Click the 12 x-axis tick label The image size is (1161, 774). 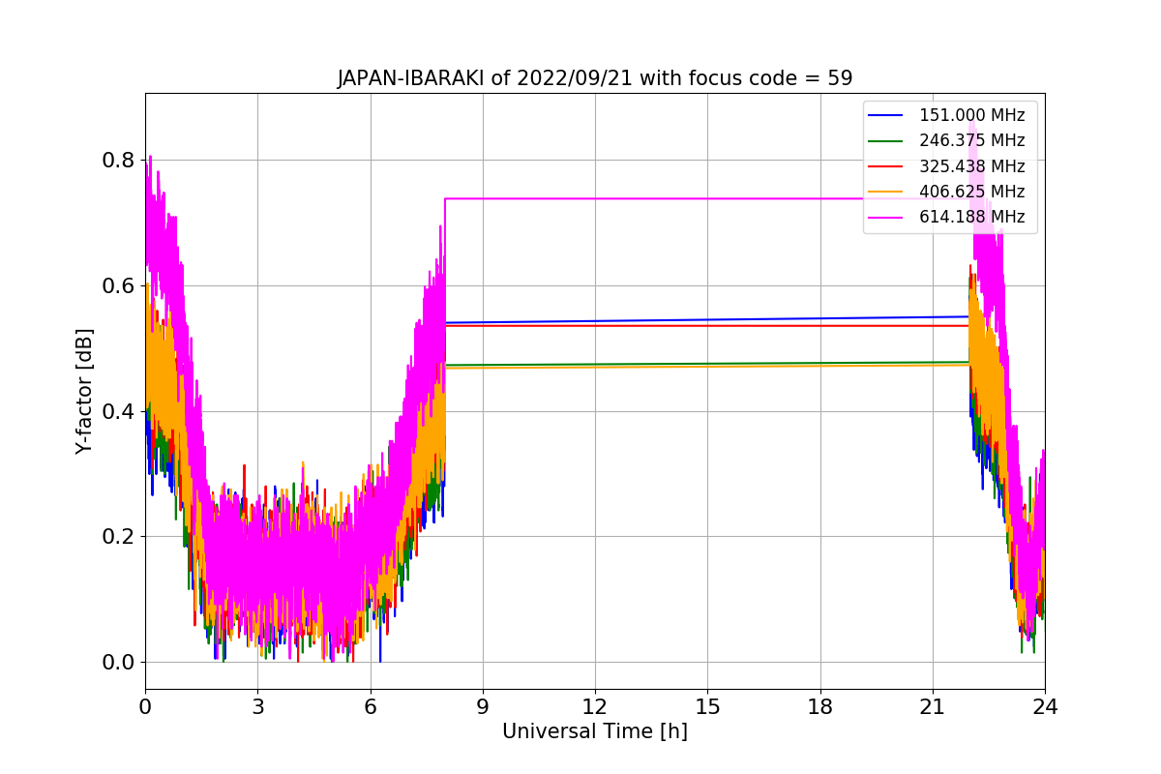(x=594, y=707)
